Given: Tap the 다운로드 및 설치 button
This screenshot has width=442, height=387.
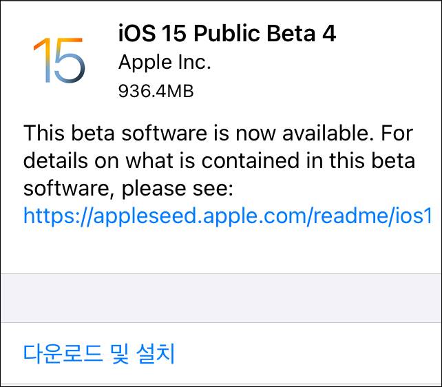Looking at the screenshot, I should pyautogui.click(x=100, y=354).
